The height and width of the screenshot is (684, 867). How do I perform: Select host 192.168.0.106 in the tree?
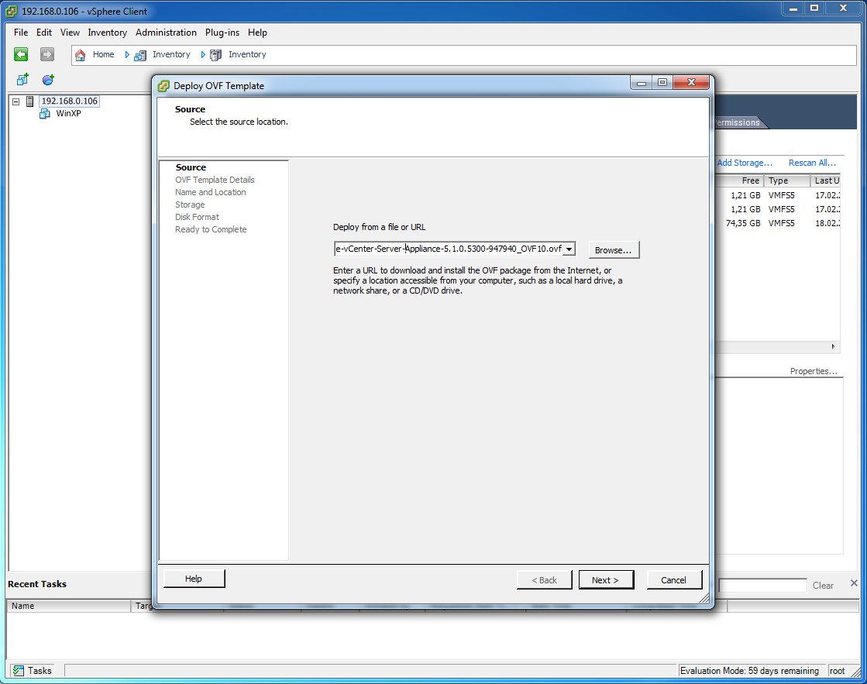click(70, 101)
